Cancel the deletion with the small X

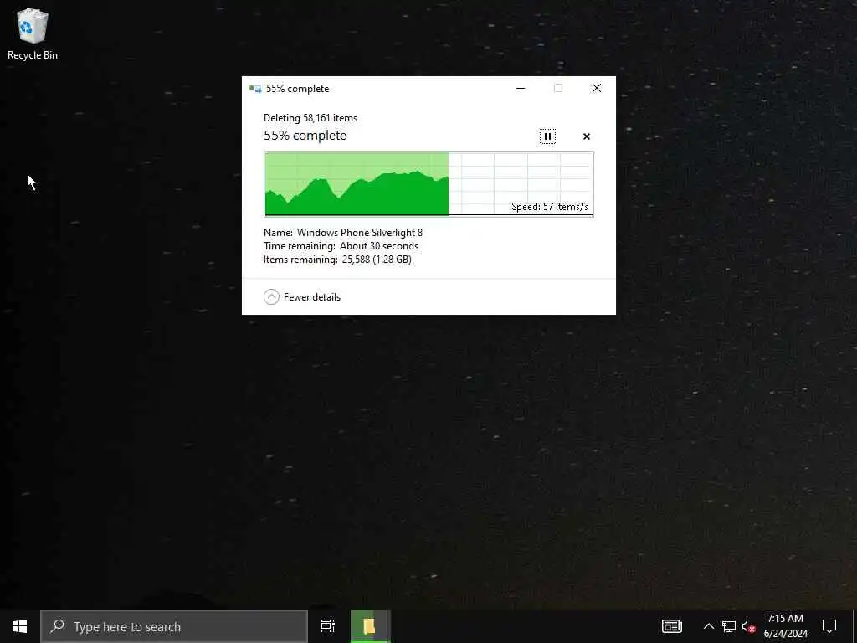(x=587, y=136)
